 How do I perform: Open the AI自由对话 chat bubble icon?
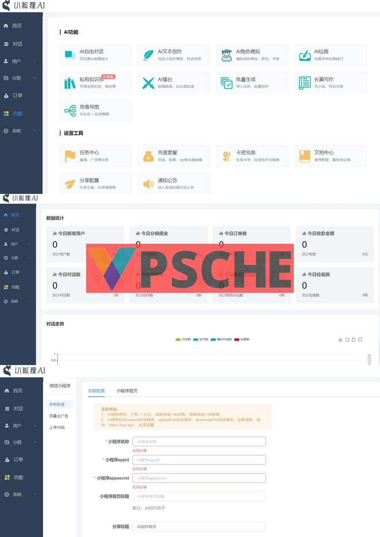click(x=70, y=55)
